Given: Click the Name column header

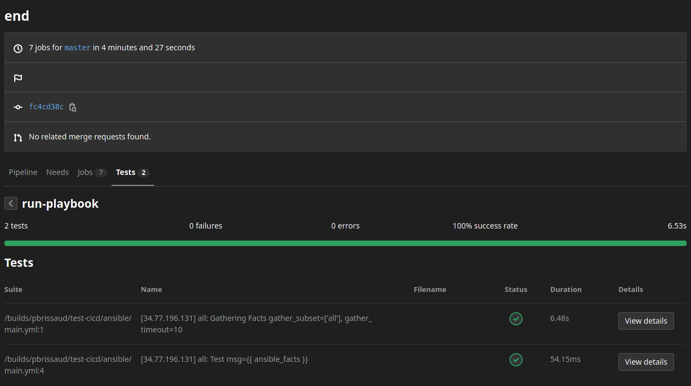Looking at the screenshot, I should click(151, 289).
